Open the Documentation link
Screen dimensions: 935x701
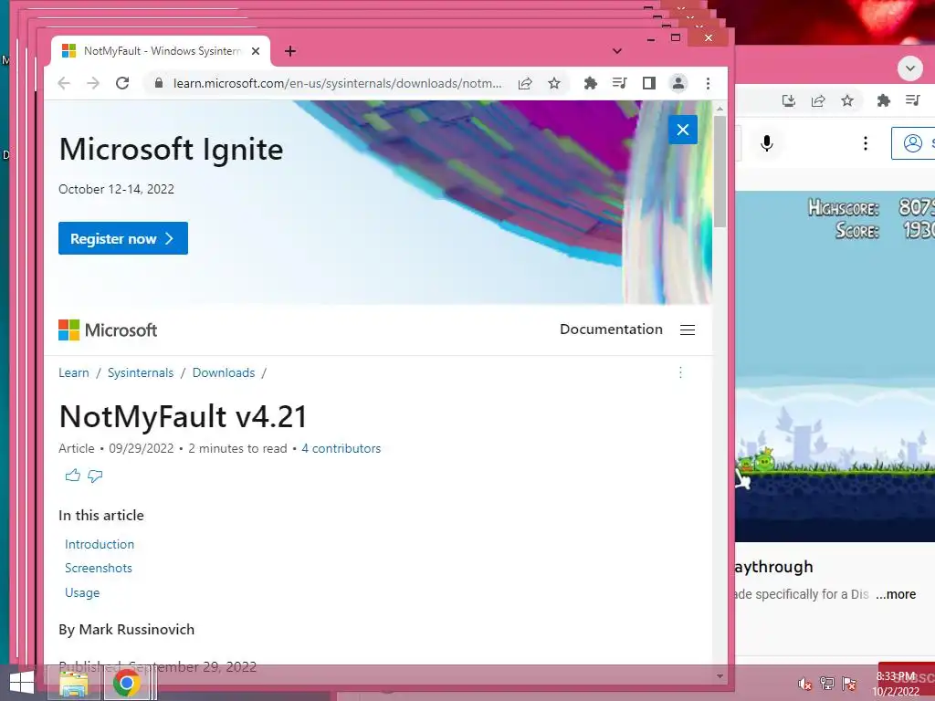pos(611,329)
